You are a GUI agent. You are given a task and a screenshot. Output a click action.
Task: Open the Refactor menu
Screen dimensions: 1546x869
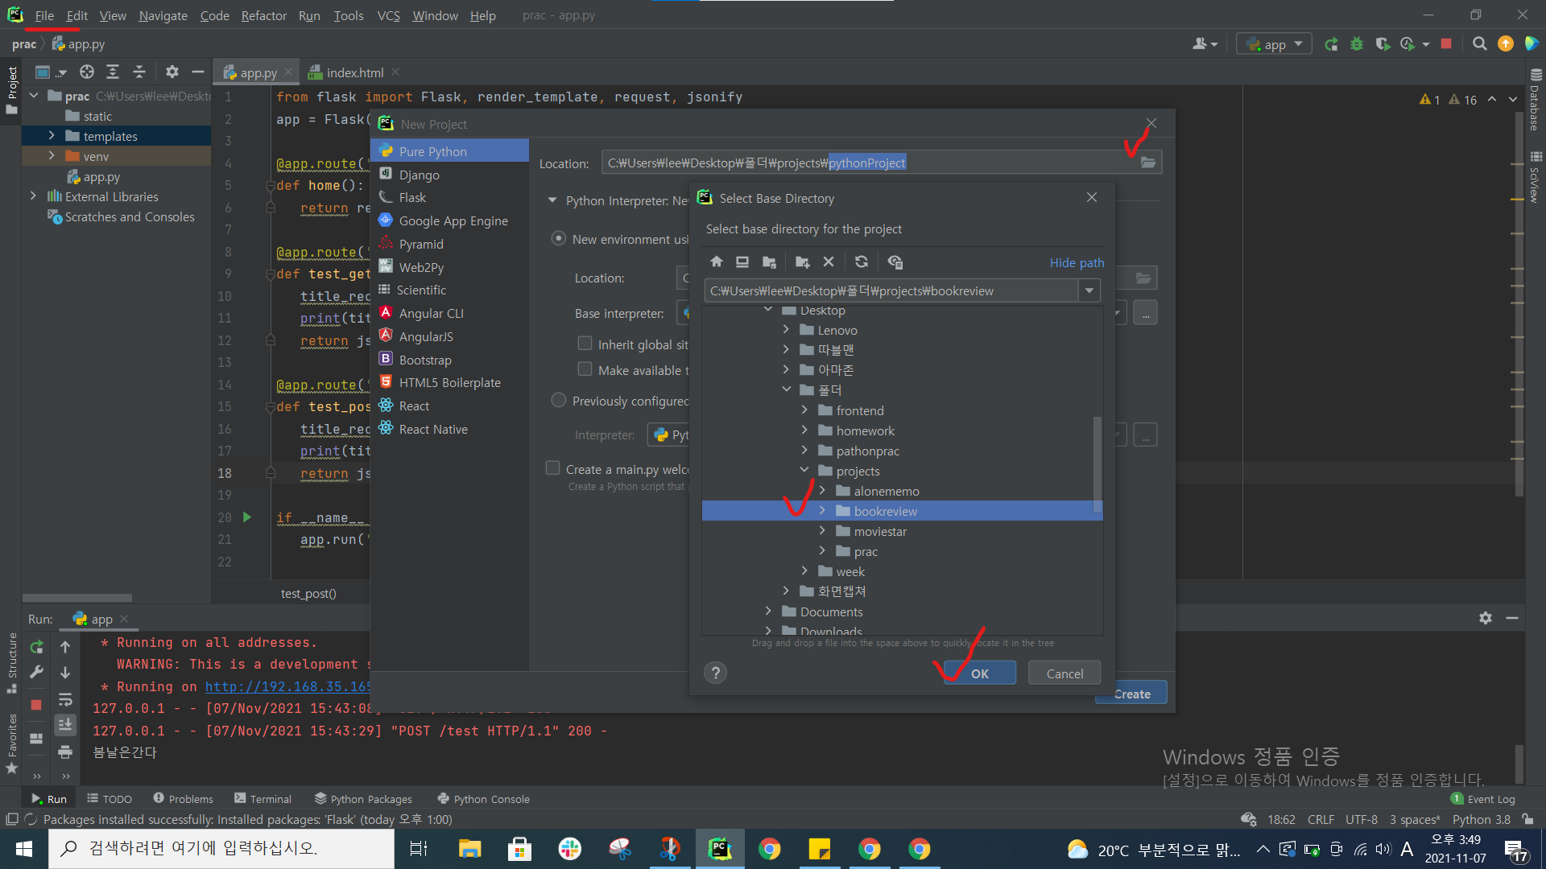click(263, 15)
